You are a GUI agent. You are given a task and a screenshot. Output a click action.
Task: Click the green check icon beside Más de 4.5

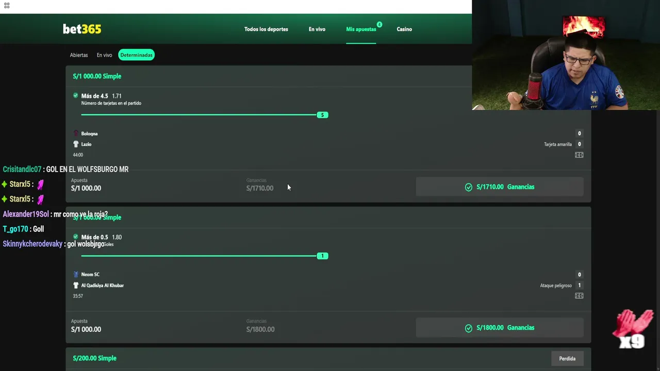[x=76, y=95]
